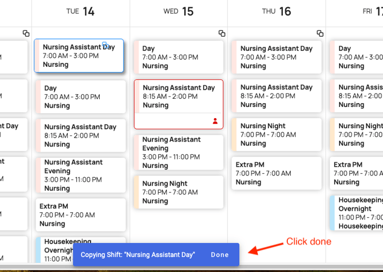Open Wednesday's Day 7:00 AM shift
Screen dimensions: 383x272
[x=178, y=57]
